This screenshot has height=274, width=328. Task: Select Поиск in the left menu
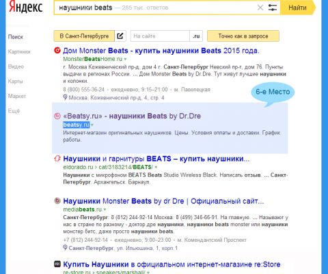click(16, 37)
